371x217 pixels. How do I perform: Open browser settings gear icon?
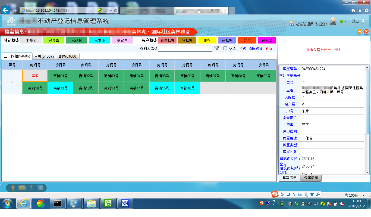[x=366, y=10]
